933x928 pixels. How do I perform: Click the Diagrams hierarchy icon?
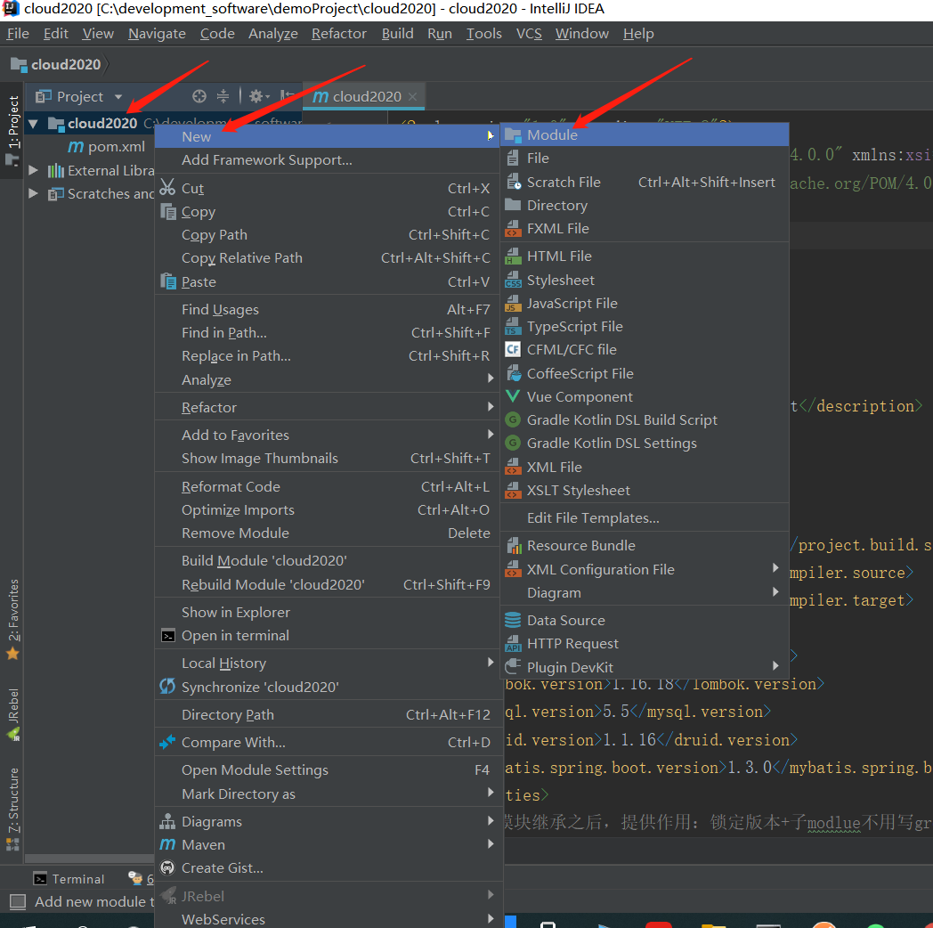tap(167, 821)
